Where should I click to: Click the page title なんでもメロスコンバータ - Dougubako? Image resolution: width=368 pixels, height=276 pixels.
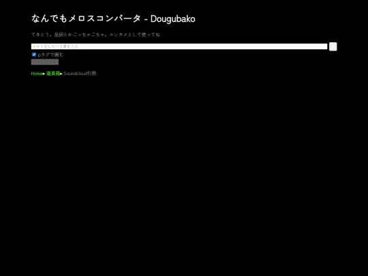tap(113, 18)
